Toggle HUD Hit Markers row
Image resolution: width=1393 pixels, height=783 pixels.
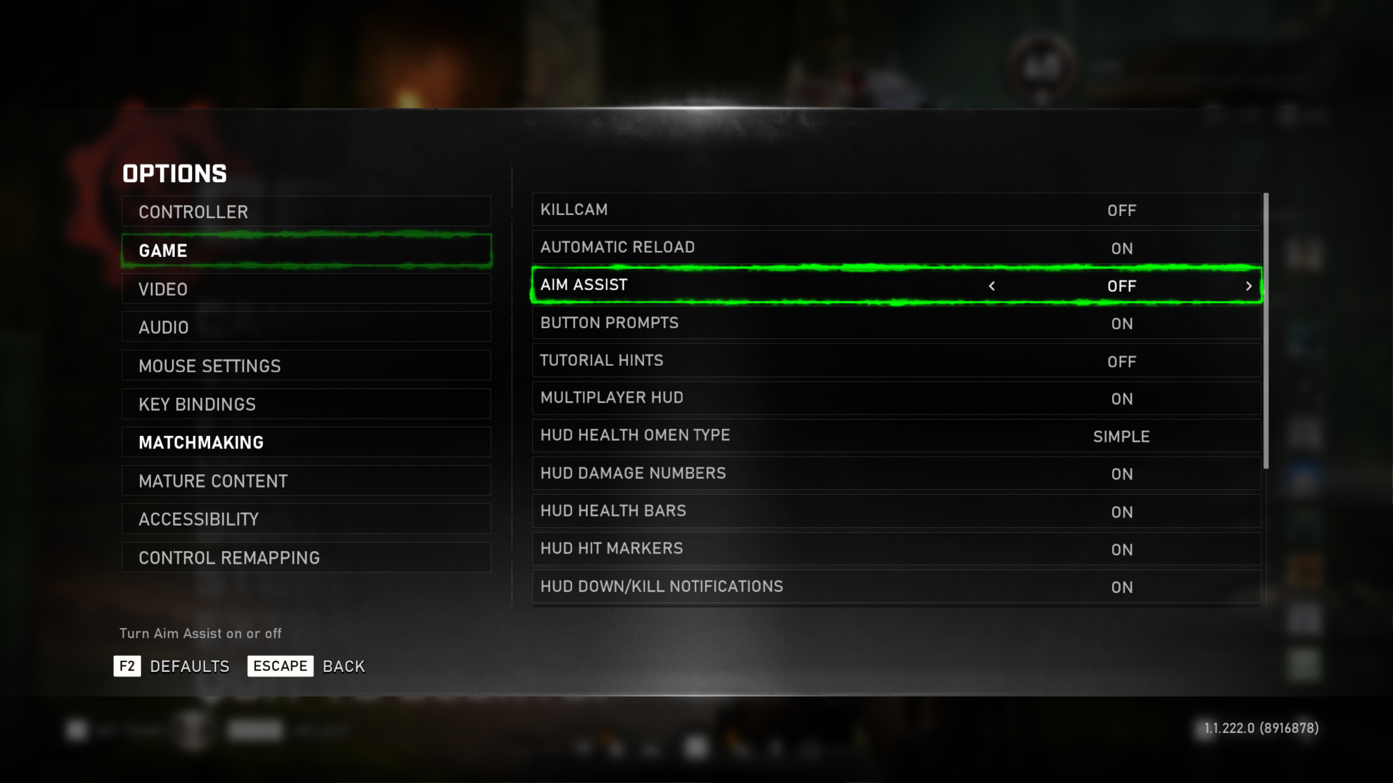click(897, 549)
